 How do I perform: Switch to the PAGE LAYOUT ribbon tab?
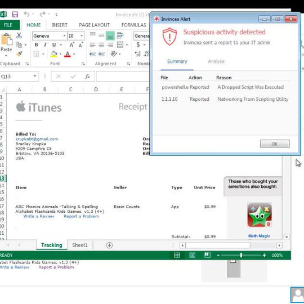click(94, 25)
